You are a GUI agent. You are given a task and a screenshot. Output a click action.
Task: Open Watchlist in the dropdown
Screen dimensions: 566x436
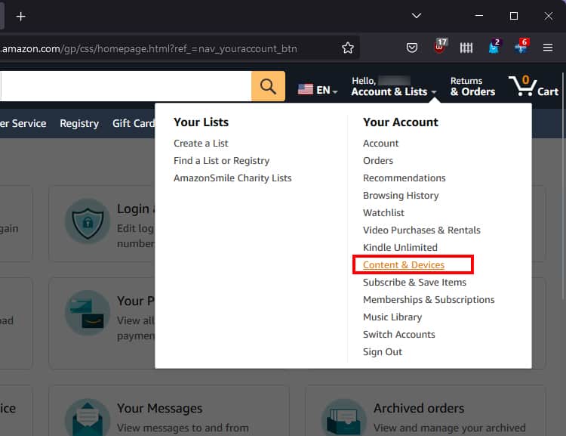click(x=383, y=212)
